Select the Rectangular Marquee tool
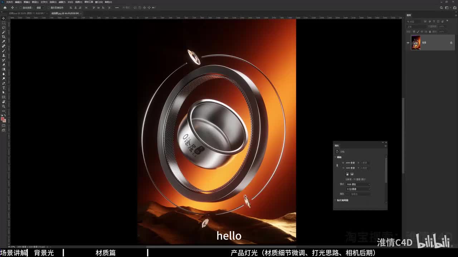 click(4, 23)
